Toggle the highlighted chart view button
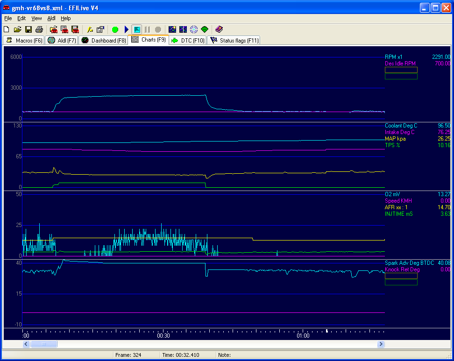454x361 pixels. tap(137, 29)
